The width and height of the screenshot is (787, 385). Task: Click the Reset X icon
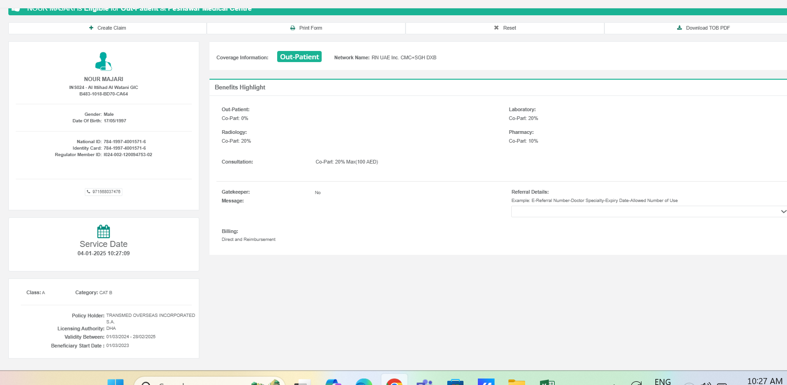[x=496, y=28]
